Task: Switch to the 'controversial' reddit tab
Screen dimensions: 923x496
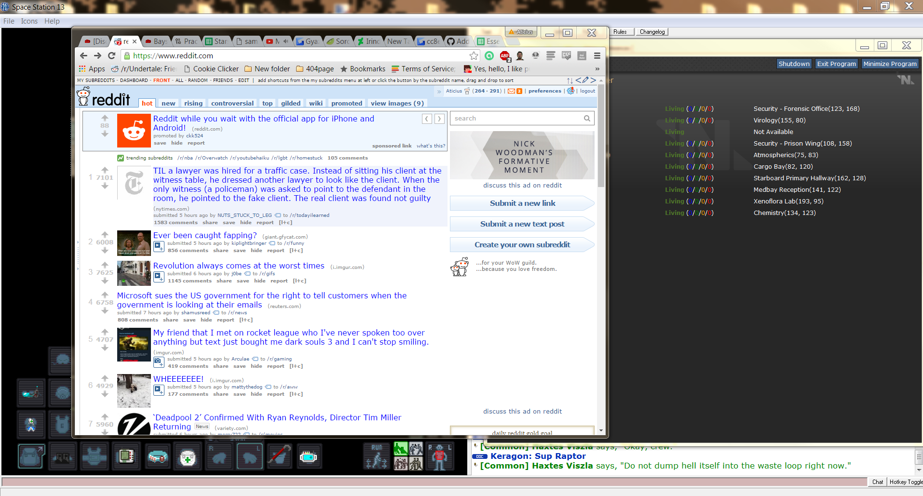Action: coord(232,103)
